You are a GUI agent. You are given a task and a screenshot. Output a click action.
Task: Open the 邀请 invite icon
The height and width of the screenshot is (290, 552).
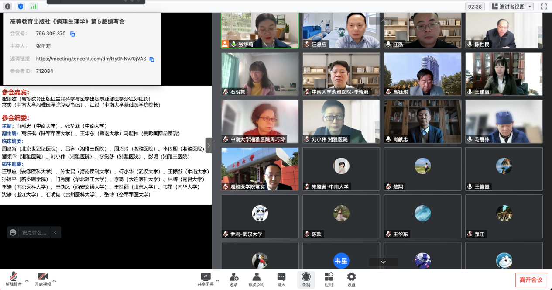(233, 279)
